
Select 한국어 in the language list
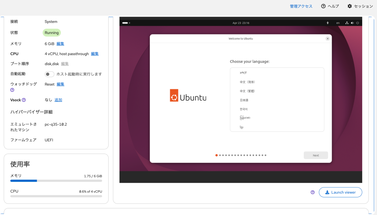(x=244, y=109)
